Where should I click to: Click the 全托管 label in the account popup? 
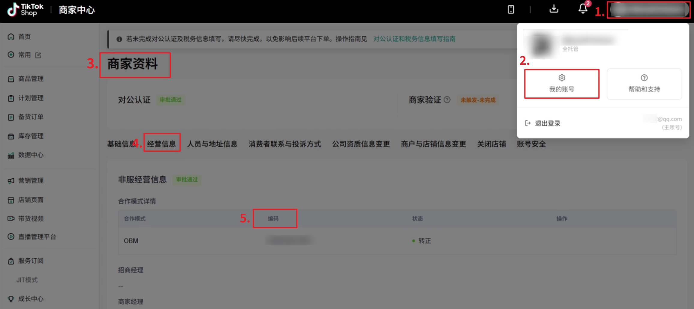(x=570, y=49)
